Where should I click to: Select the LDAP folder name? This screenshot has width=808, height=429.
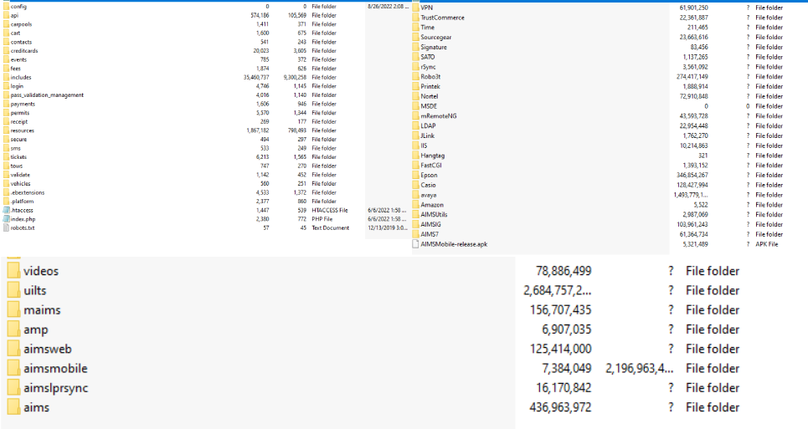click(428, 126)
